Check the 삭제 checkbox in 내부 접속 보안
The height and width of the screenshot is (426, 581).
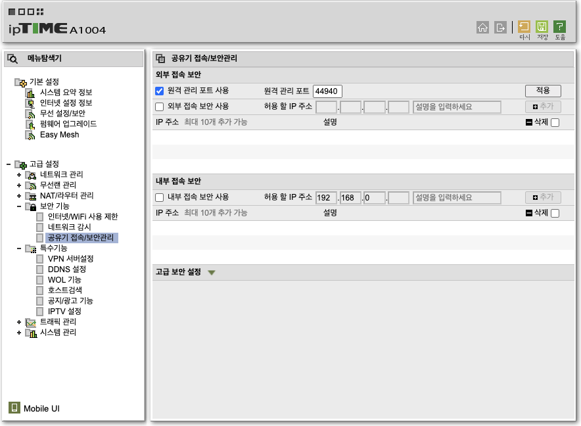[555, 213]
